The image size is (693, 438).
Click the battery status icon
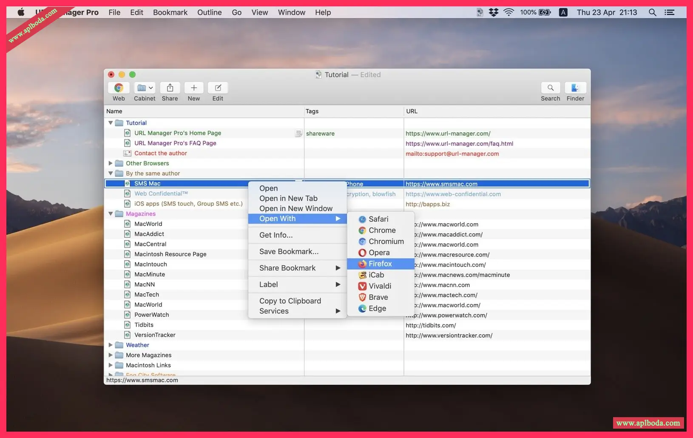click(x=545, y=12)
